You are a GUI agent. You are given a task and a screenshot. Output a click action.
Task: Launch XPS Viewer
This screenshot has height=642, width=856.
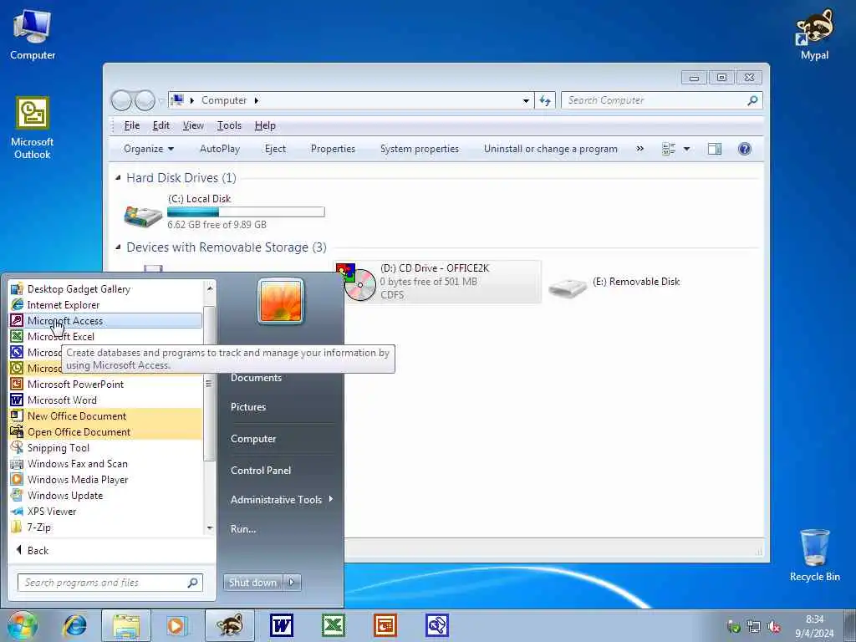click(x=105, y=511)
